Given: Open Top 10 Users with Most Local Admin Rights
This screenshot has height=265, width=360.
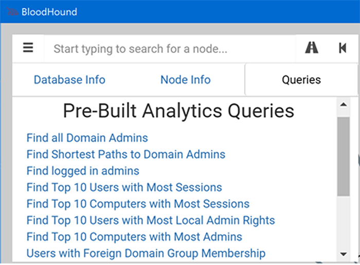Looking at the screenshot, I should click(151, 220).
